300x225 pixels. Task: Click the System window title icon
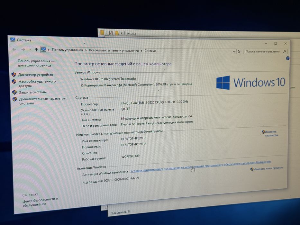pyautogui.click(x=13, y=40)
